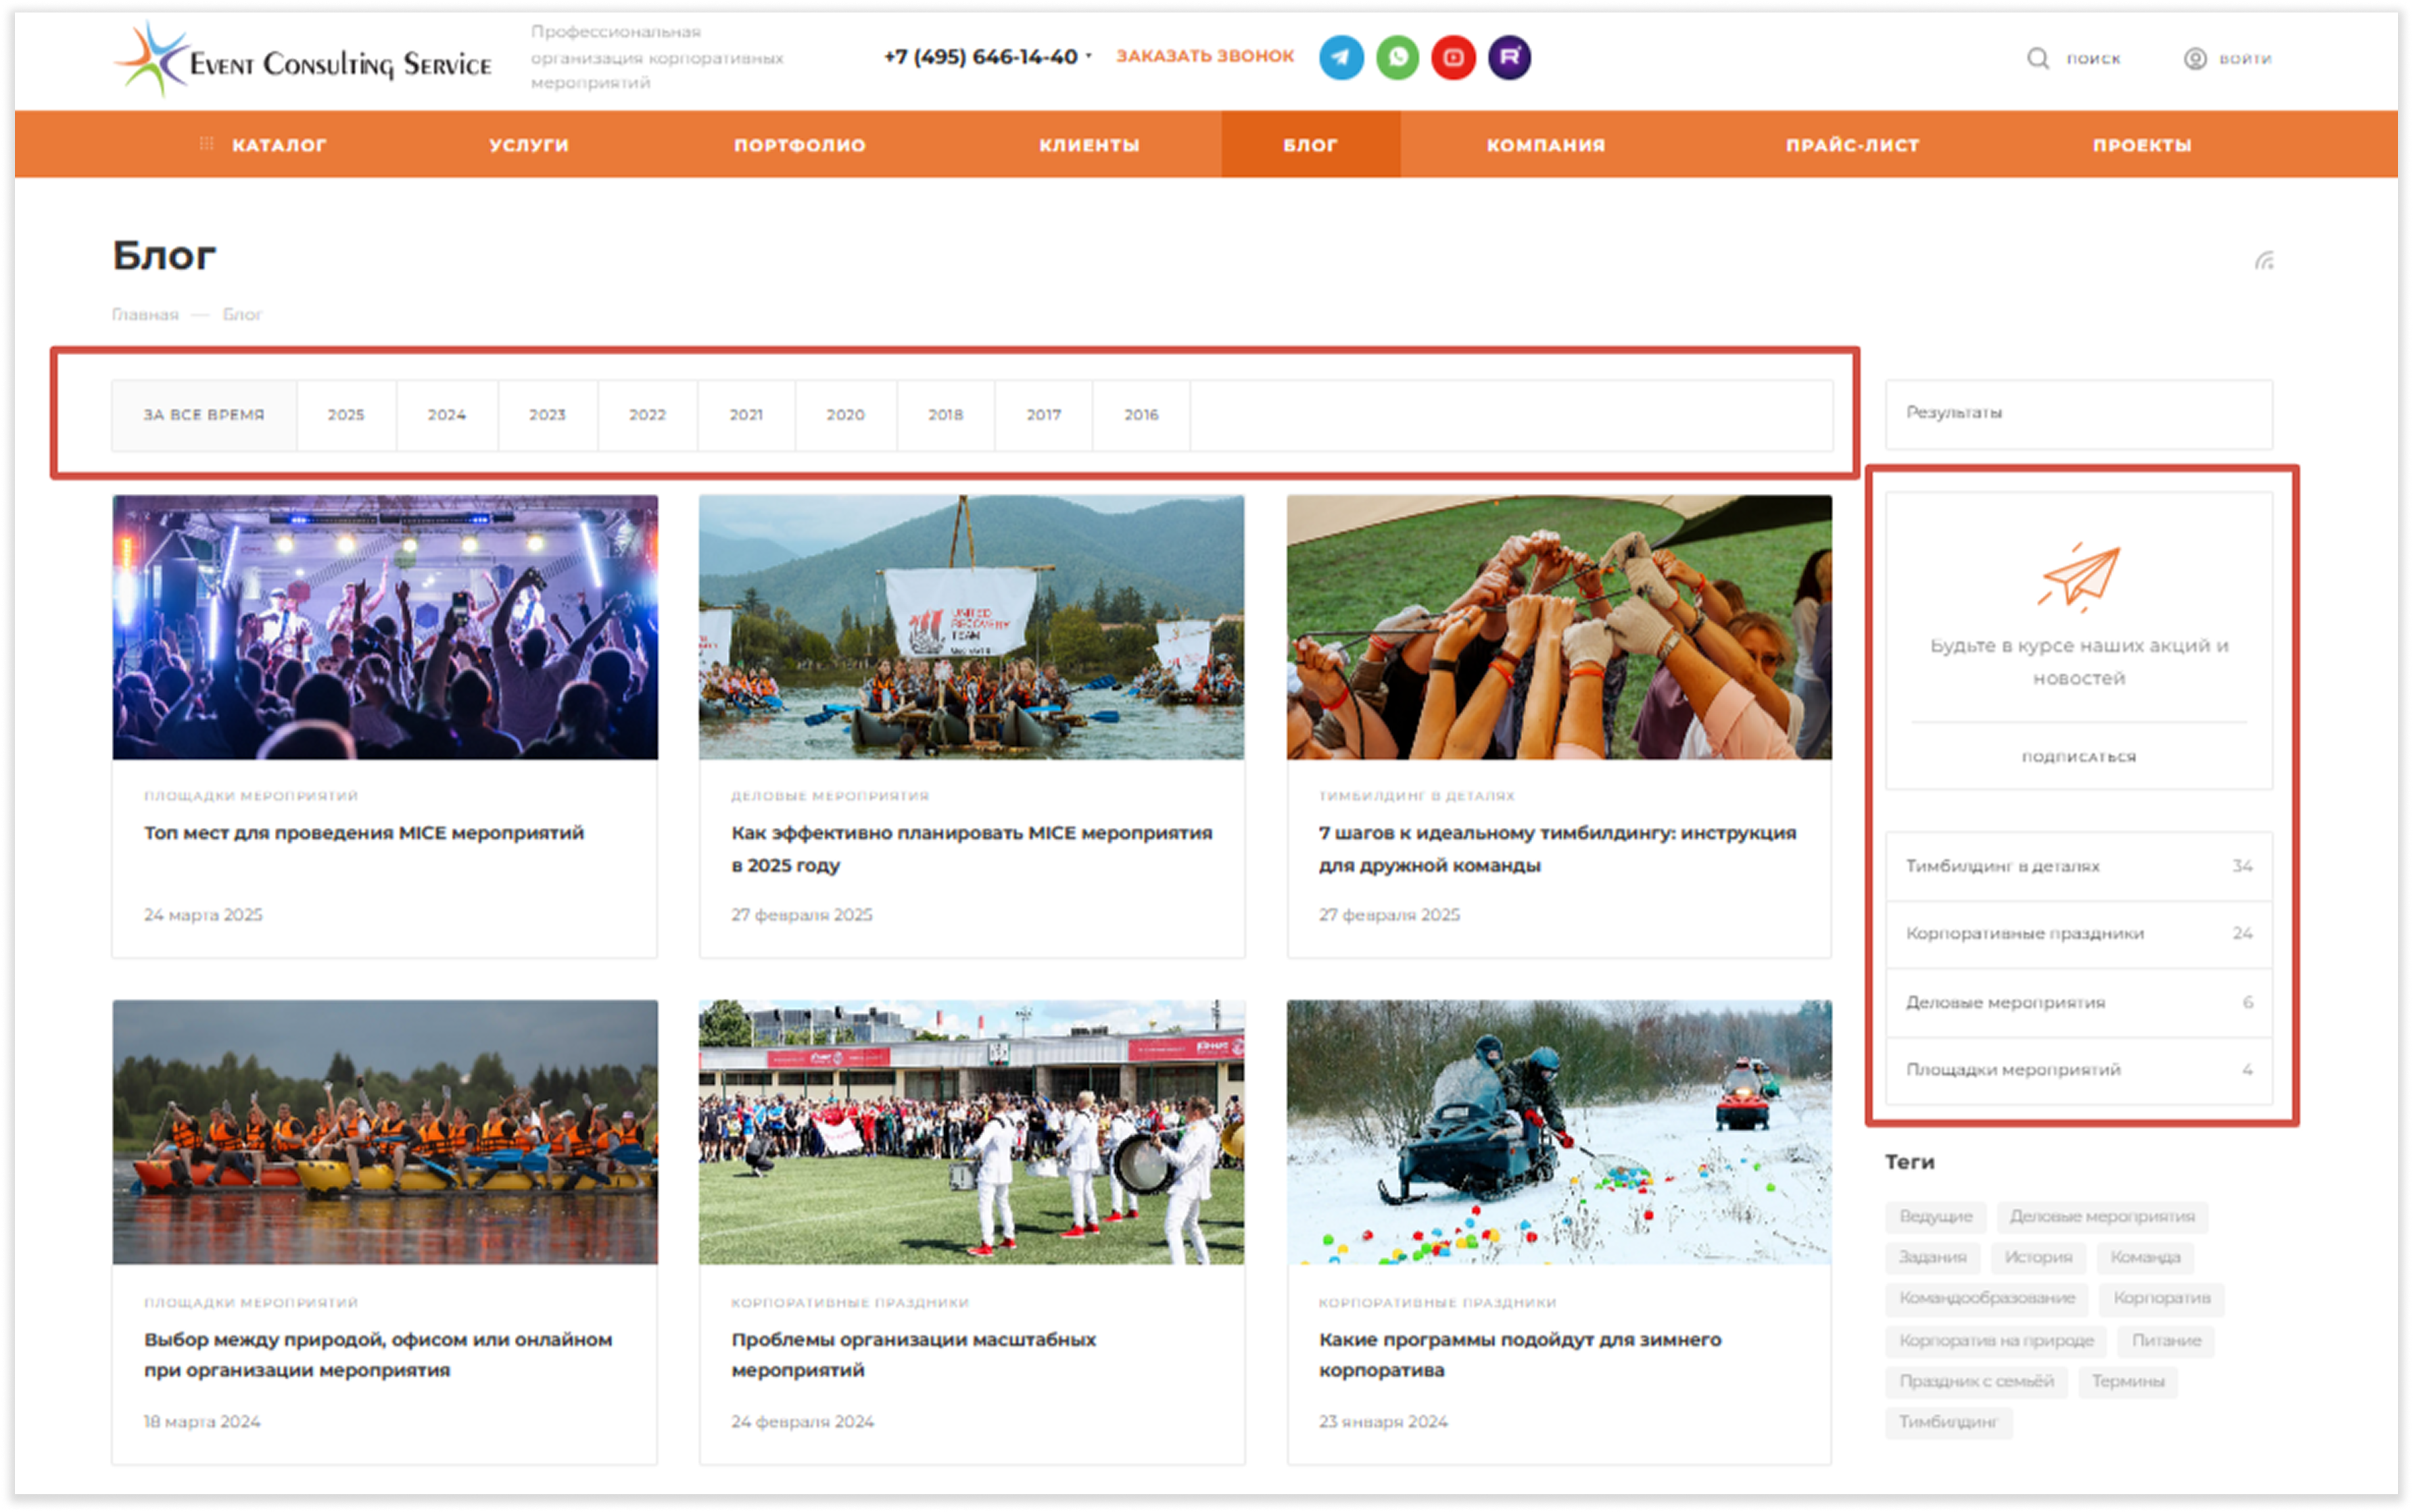Click the search magnifier icon
The width and height of the screenshot is (2413, 1512).
tap(2037, 58)
